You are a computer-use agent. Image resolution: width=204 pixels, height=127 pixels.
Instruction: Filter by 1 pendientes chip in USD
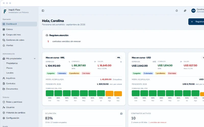pos(160,73)
